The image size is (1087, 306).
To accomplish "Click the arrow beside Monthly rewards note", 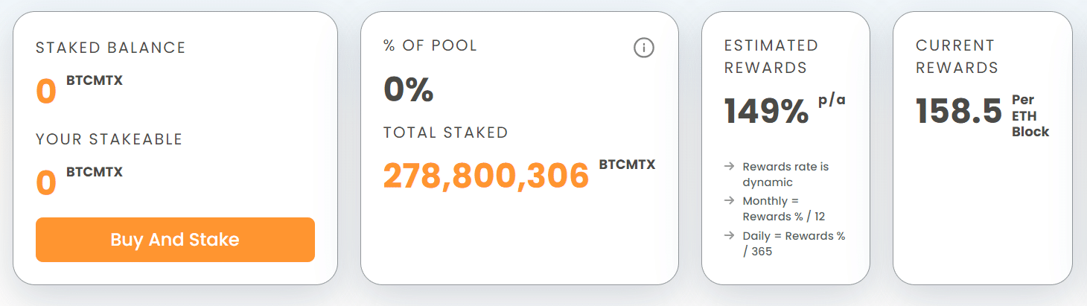I will (729, 200).
